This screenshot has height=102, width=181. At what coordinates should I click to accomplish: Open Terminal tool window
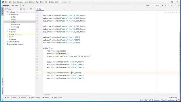(x=46, y=97)
